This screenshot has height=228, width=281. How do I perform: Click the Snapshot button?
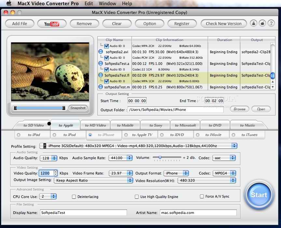coord(78,108)
